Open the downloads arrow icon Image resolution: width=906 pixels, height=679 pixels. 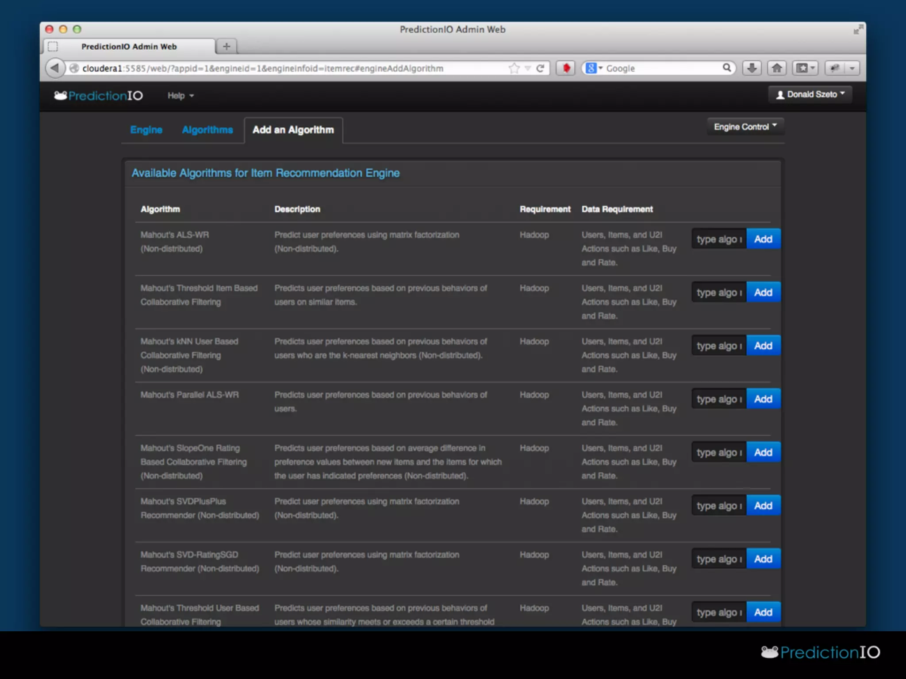752,68
